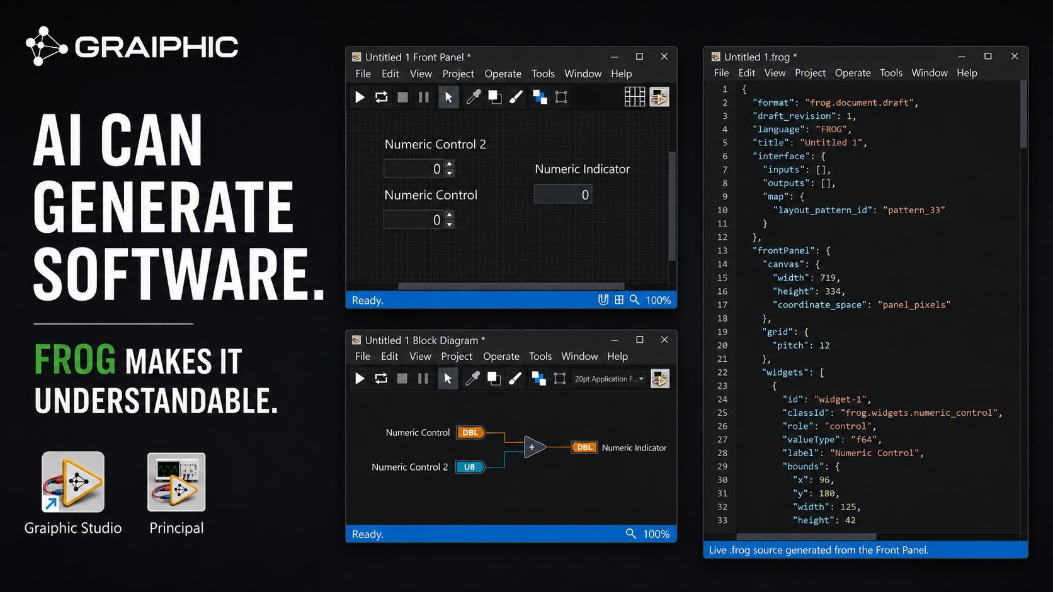Click "frog.widgets.numeric_control" text in source
Viewport: 1053px width, 592px height.
(918, 413)
